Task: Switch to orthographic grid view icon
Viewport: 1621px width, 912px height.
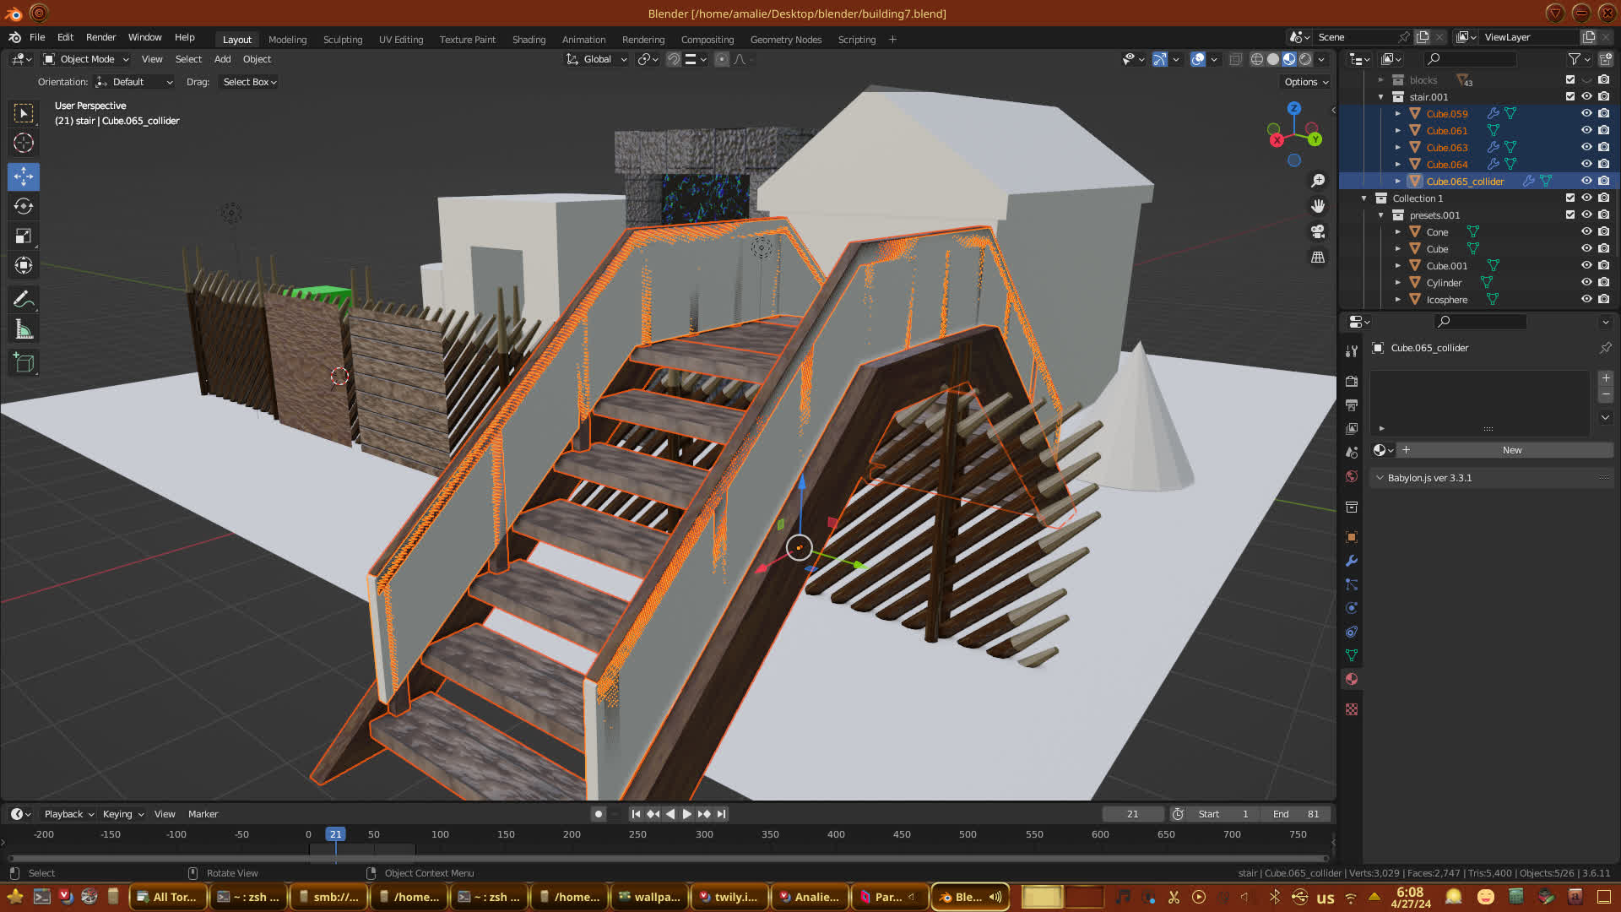Action: [x=1317, y=258]
